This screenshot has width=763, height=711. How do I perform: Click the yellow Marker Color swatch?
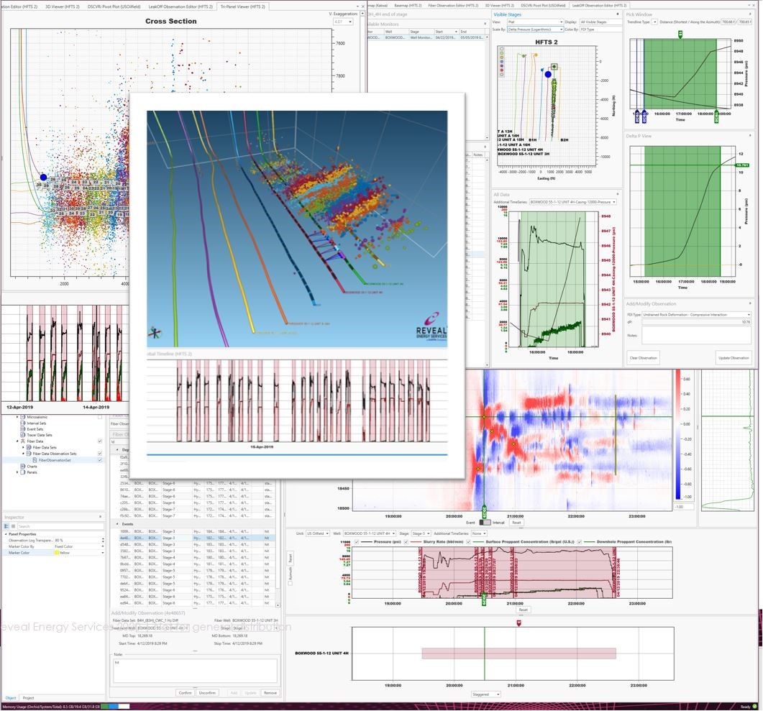(56, 553)
